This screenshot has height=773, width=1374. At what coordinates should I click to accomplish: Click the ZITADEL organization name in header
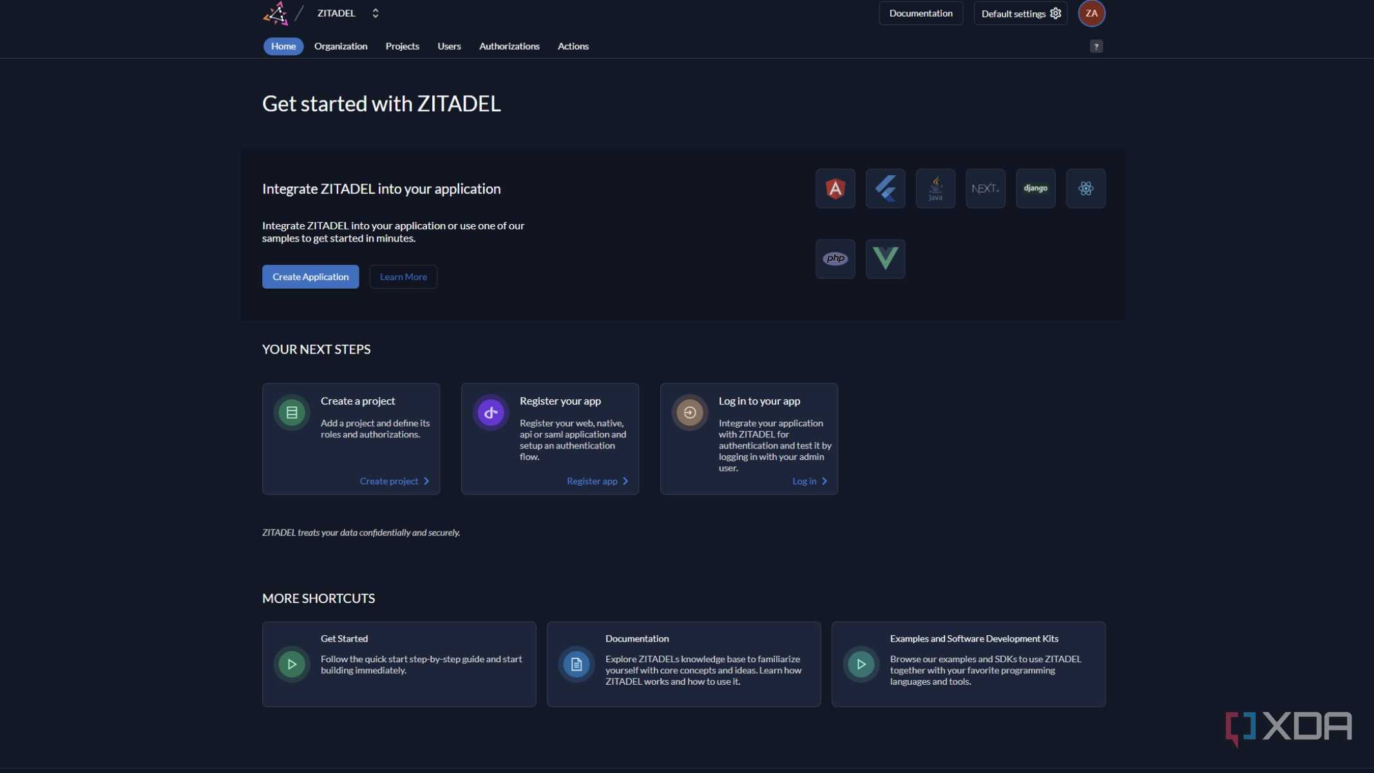coord(336,13)
